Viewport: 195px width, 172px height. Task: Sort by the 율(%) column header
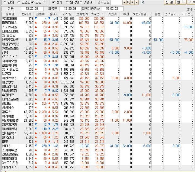pos(53,14)
